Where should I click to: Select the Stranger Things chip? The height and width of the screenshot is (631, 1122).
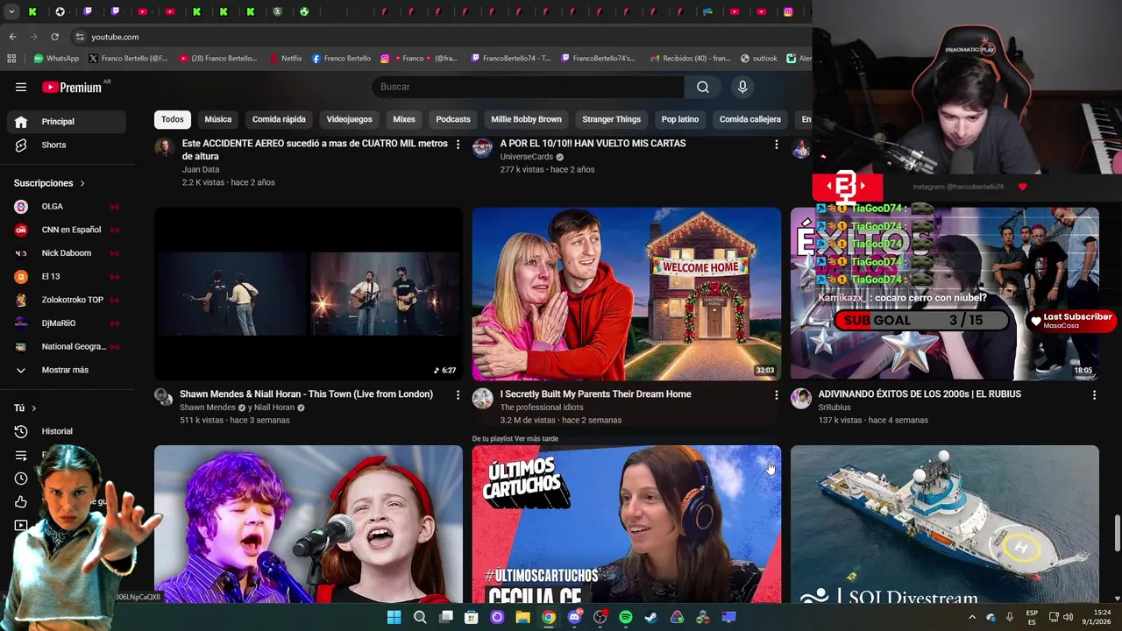611,119
